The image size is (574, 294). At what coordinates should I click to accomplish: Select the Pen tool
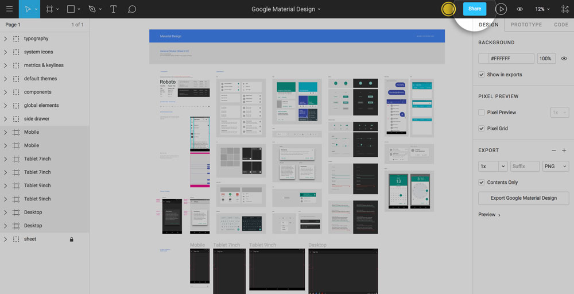point(92,9)
